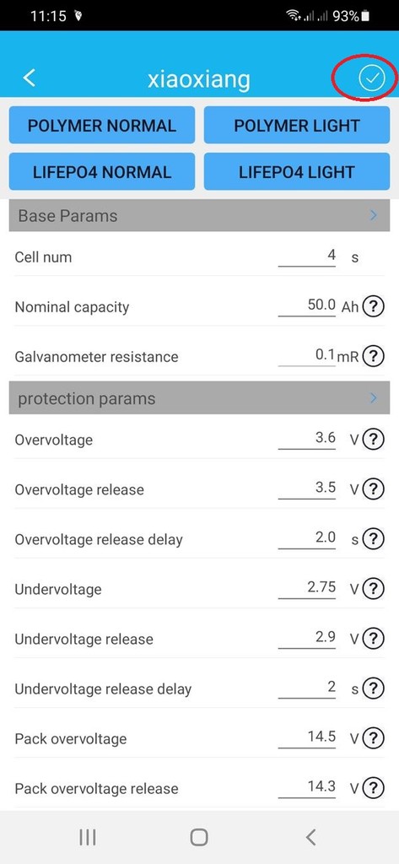
Task: Edit Pack overvoltage release value 14.3
Action: click(x=307, y=787)
